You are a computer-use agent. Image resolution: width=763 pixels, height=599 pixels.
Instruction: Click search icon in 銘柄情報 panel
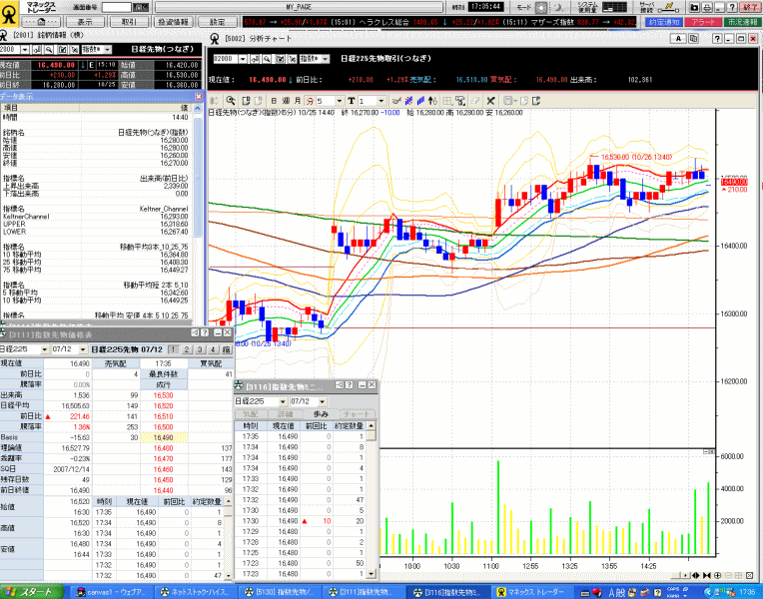(49, 50)
